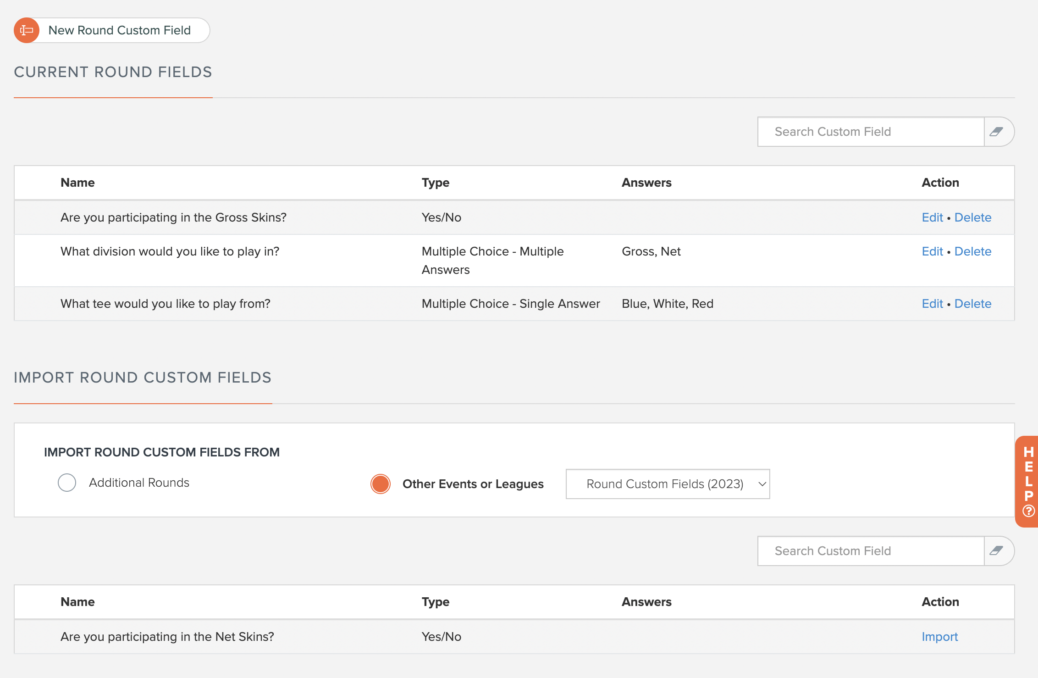Import the Net Skins field
The image size is (1038, 678).
[x=940, y=637]
